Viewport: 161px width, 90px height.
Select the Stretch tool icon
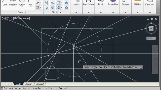click(x=46, y=8)
